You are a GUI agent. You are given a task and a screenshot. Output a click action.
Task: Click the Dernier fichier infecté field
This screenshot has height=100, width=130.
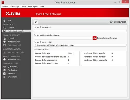coord(80,31)
